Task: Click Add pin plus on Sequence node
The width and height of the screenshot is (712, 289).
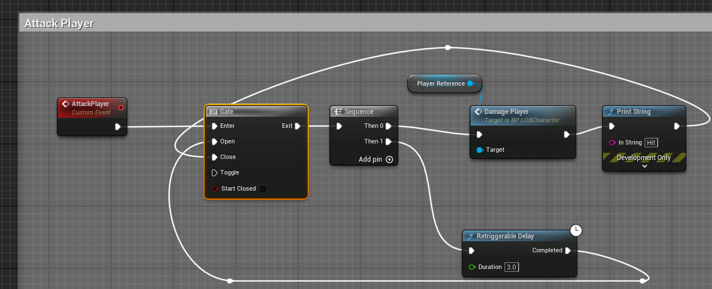Action: (389, 160)
